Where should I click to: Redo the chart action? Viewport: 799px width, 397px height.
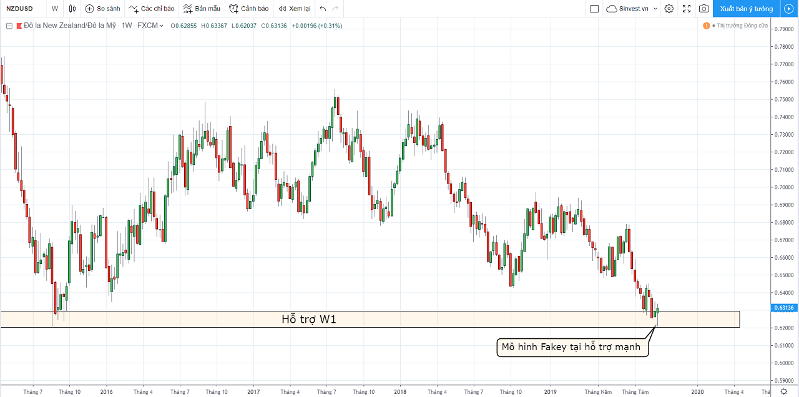[x=336, y=9]
